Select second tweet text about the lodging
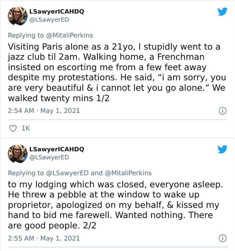The width and height of the screenshot is (235, 251). pyautogui.click(x=115, y=205)
